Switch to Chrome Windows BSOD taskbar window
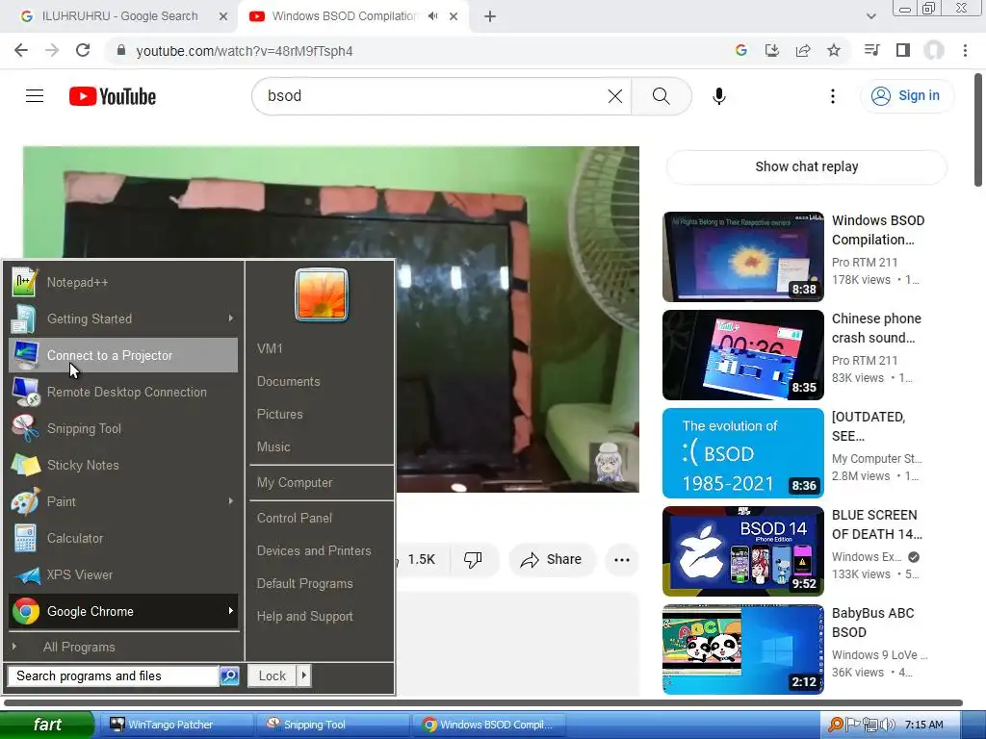 (x=488, y=725)
